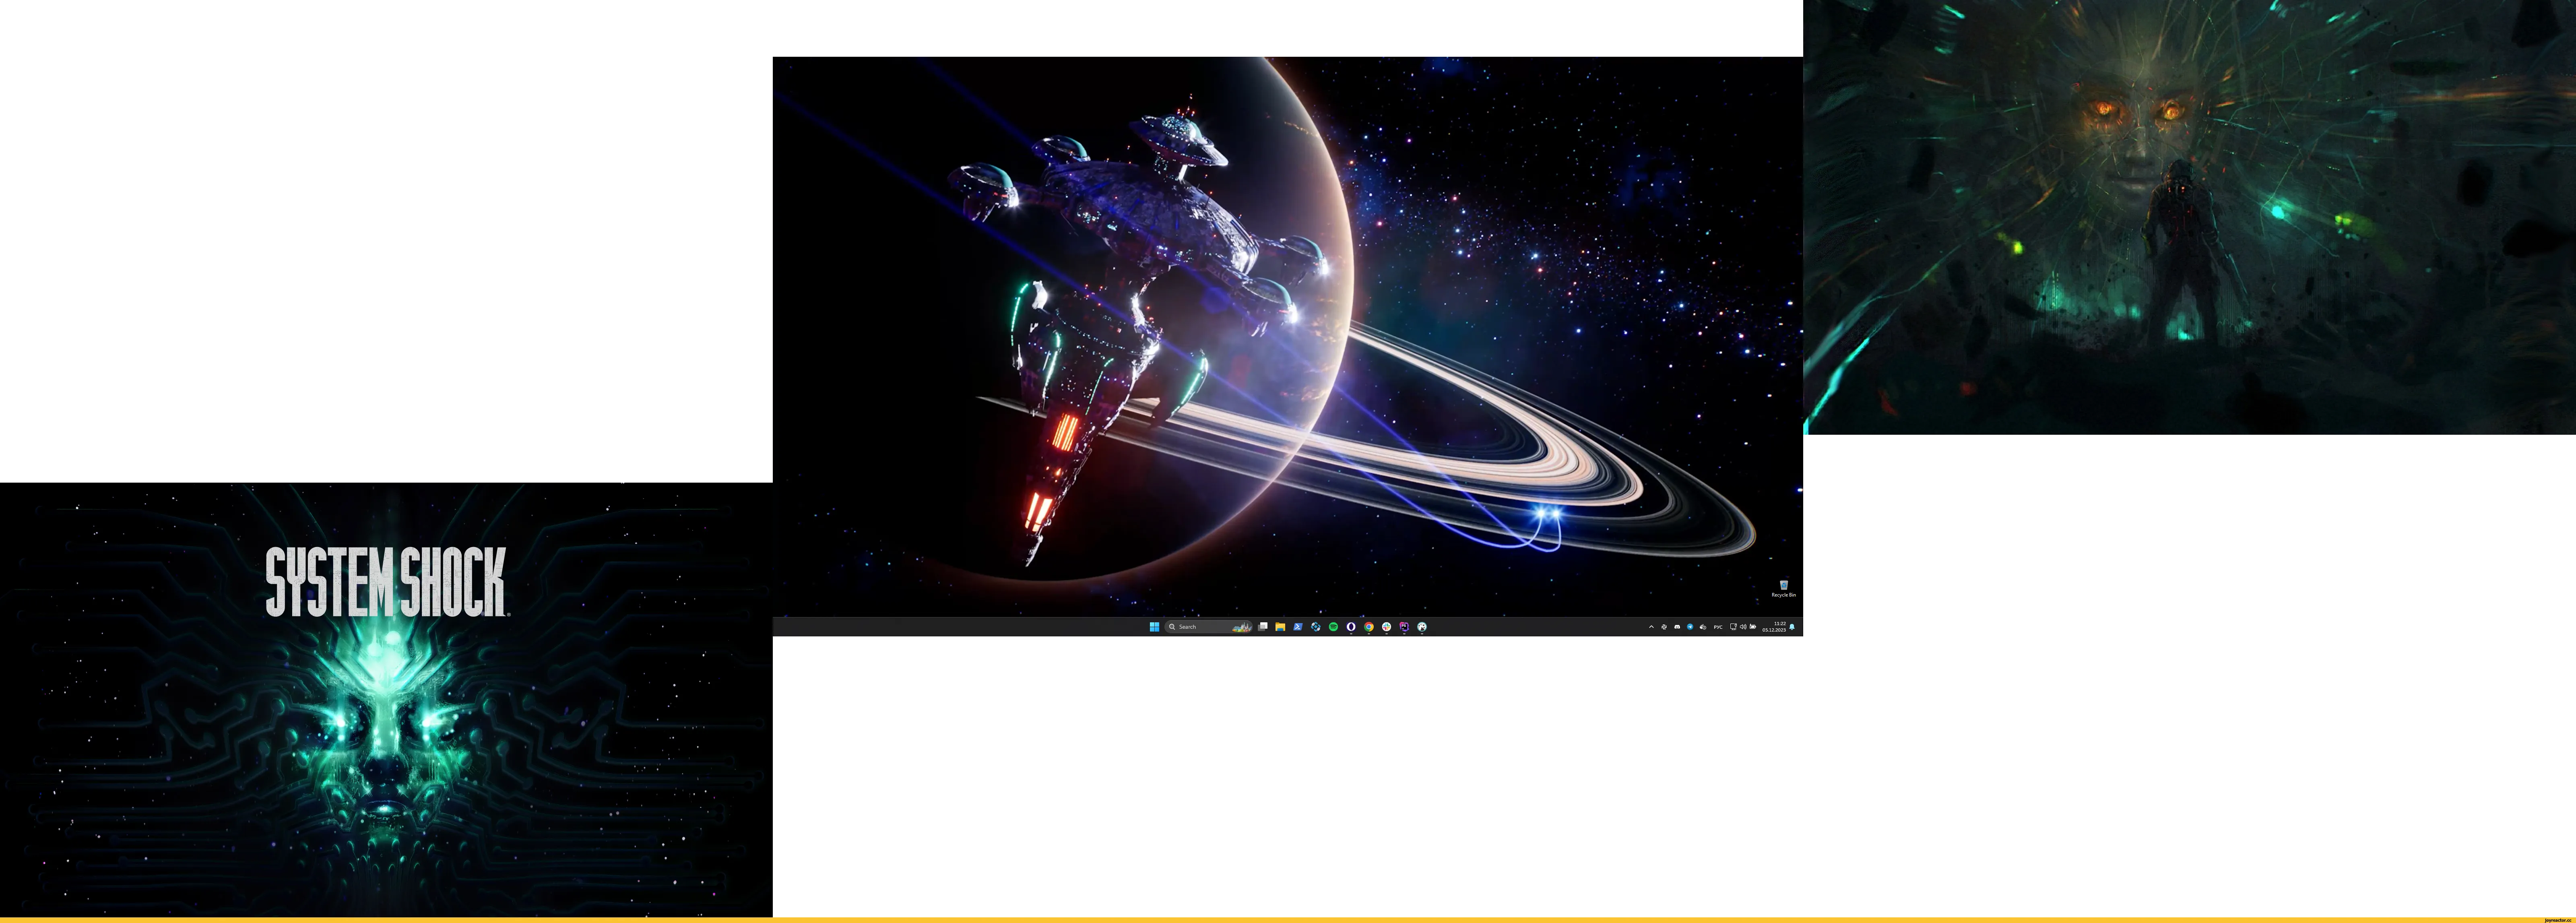Click the Discord tray icon
This screenshot has height=923, width=2576.
[x=1677, y=627]
